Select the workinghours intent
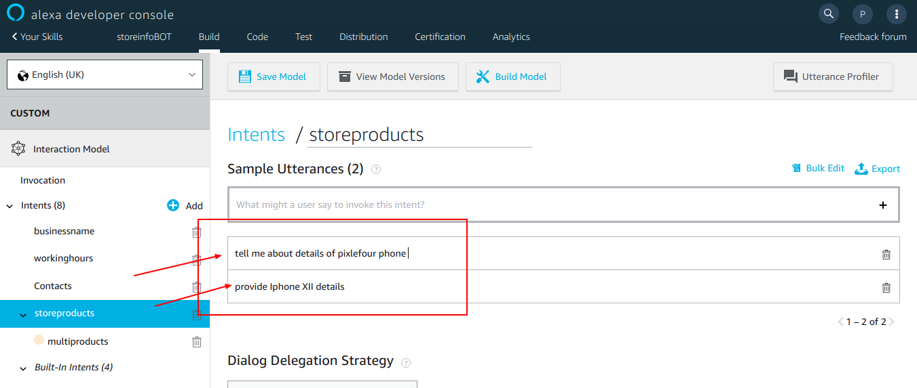The width and height of the screenshot is (917, 388). click(x=63, y=259)
